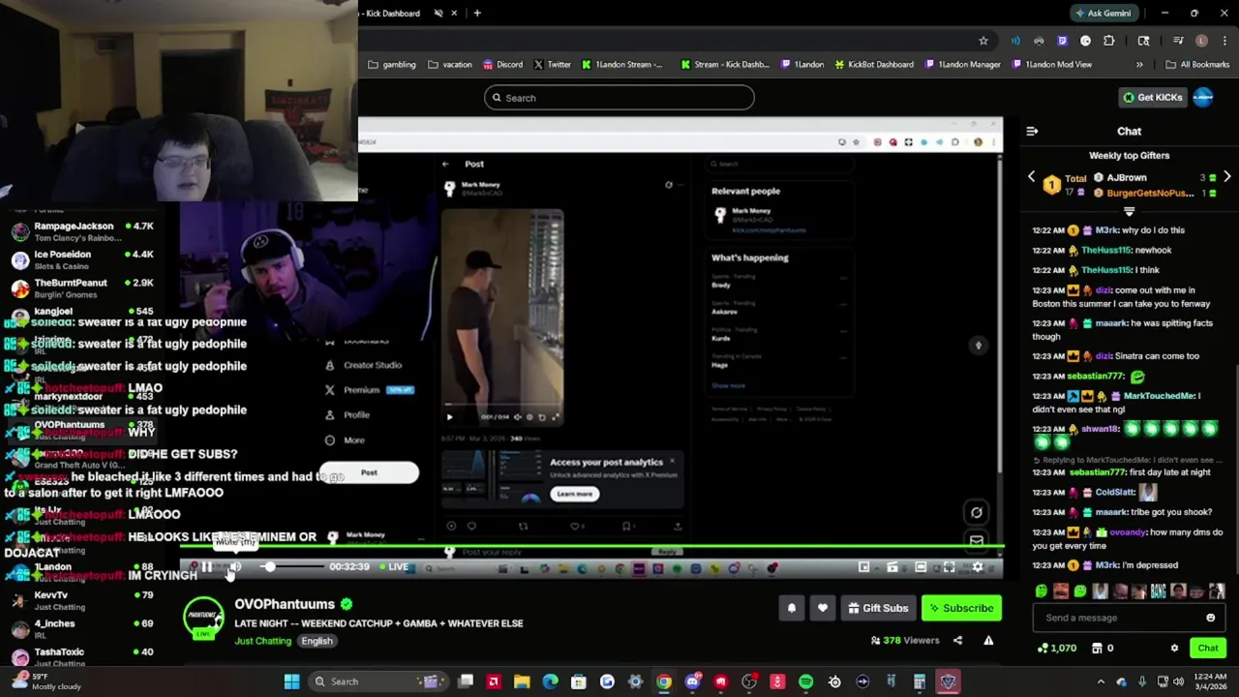
Task: Pause the Kick stream video
Action: [206, 567]
